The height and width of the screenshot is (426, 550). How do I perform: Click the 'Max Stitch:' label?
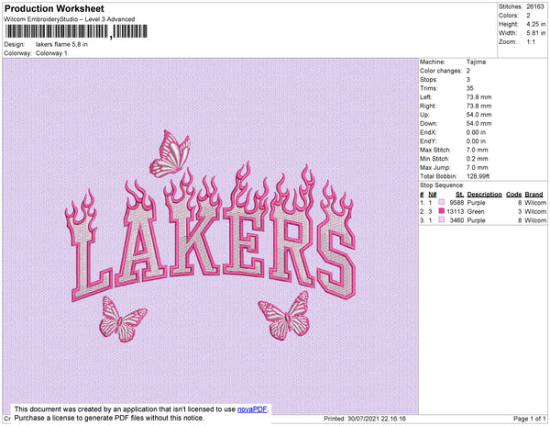pyautogui.click(x=434, y=150)
